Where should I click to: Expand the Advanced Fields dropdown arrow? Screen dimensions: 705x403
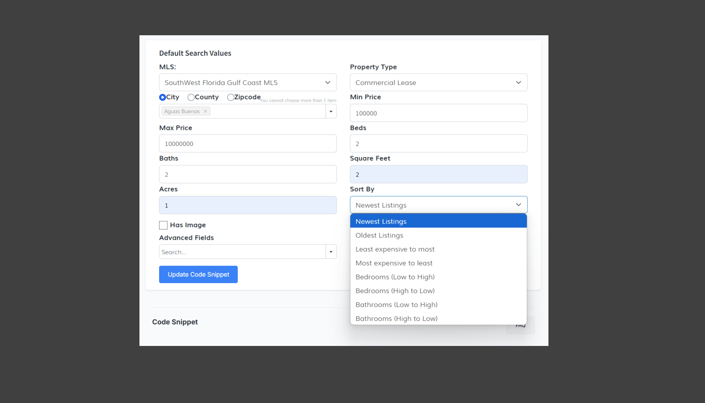[x=331, y=252]
